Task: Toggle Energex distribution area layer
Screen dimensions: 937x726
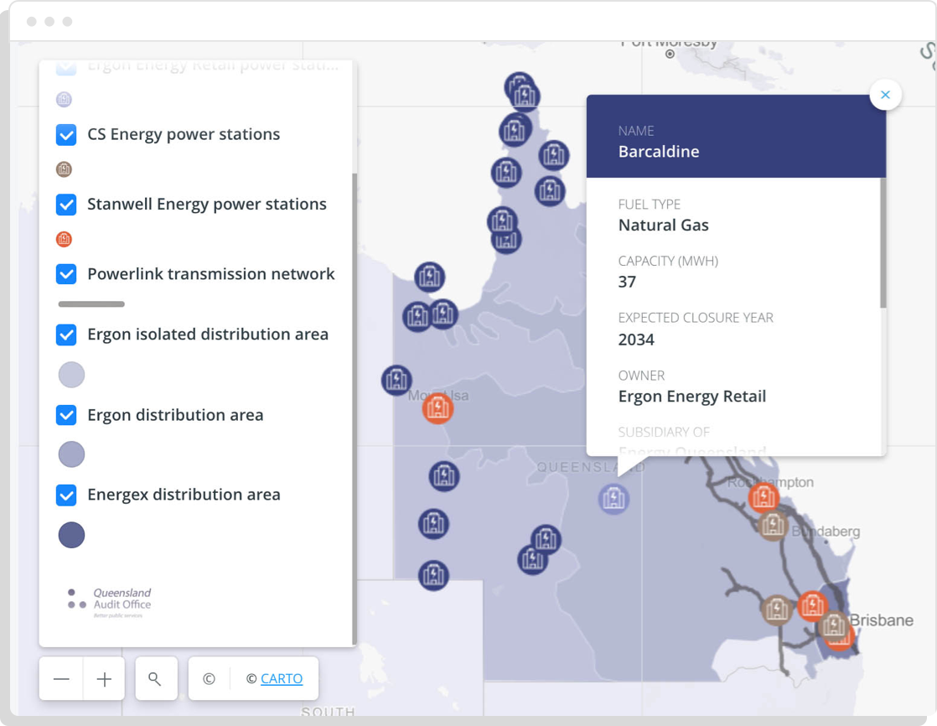Action: pos(66,495)
